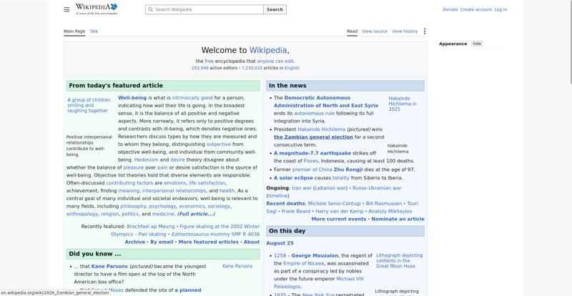Hide the Appearance panel
The image size is (572, 296).
point(477,44)
